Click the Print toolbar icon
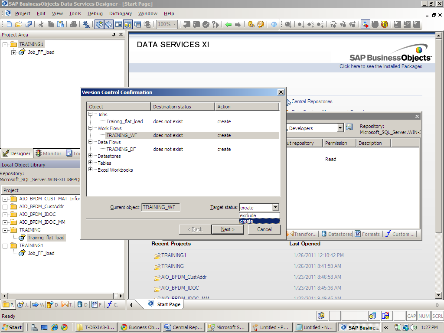Screen dimensions: 444x333 point(73,24)
